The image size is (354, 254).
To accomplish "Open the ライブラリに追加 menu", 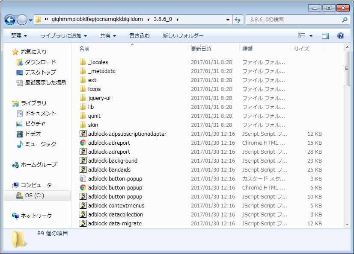I will point(63,35).
